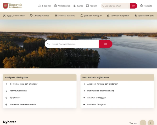Click the hammer icon for Bygga, bo och miljö
Image resolution: width=157 pixels, height=125 pixels.
(4, 16)
